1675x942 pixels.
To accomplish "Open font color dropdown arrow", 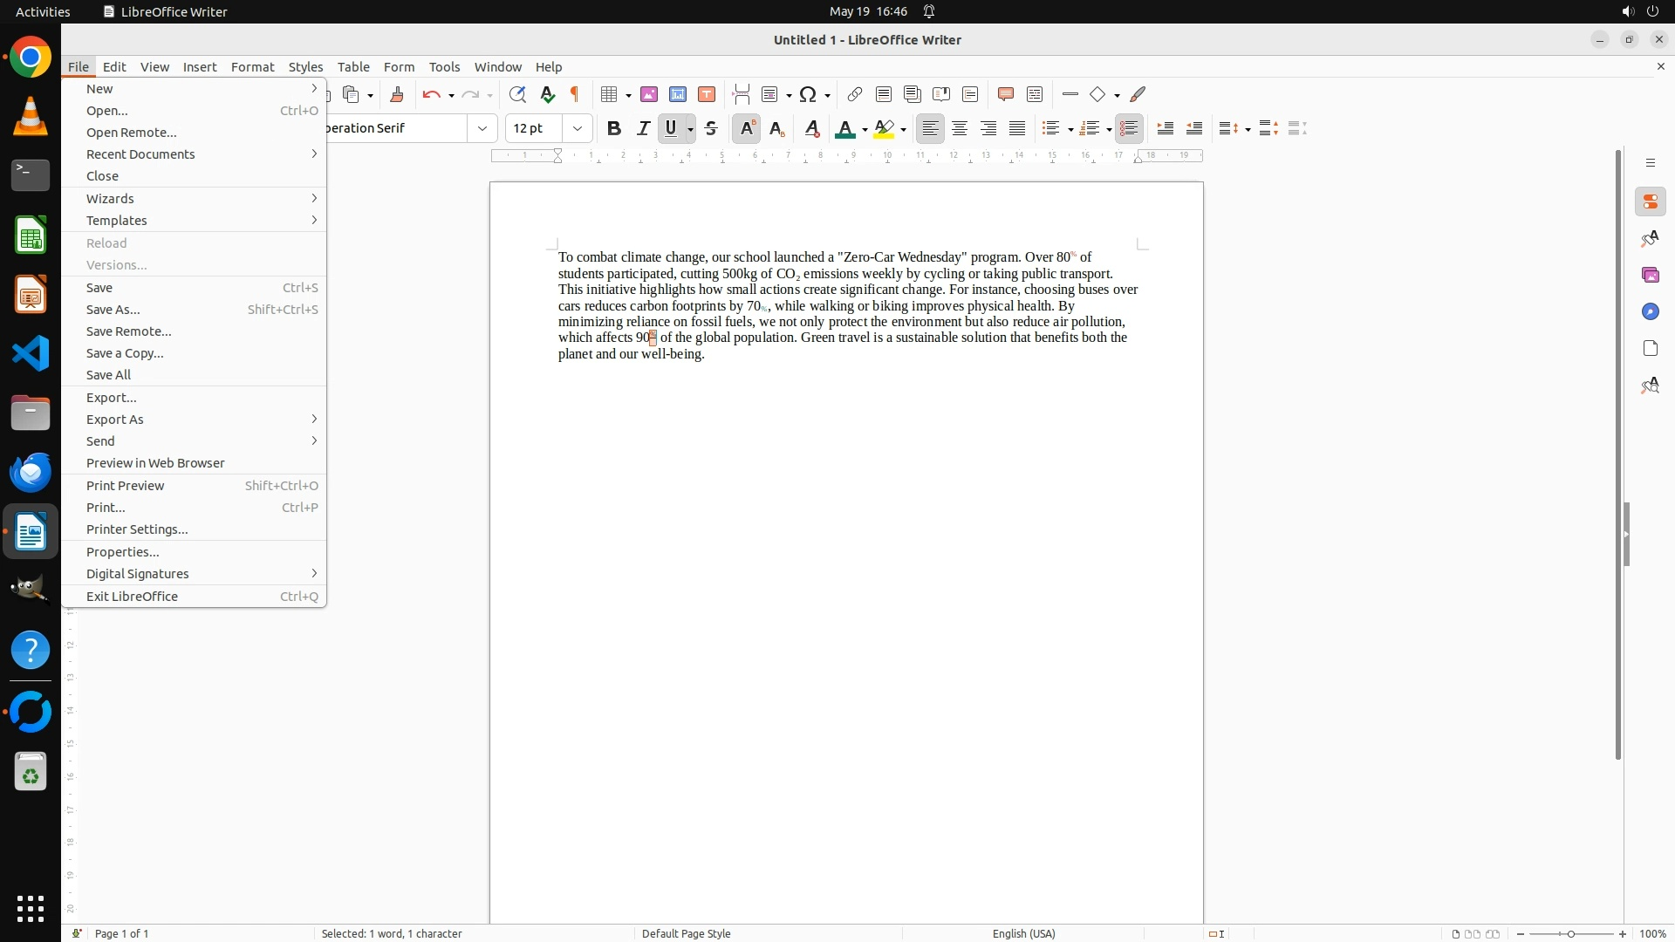I will (x=865, y=129).
